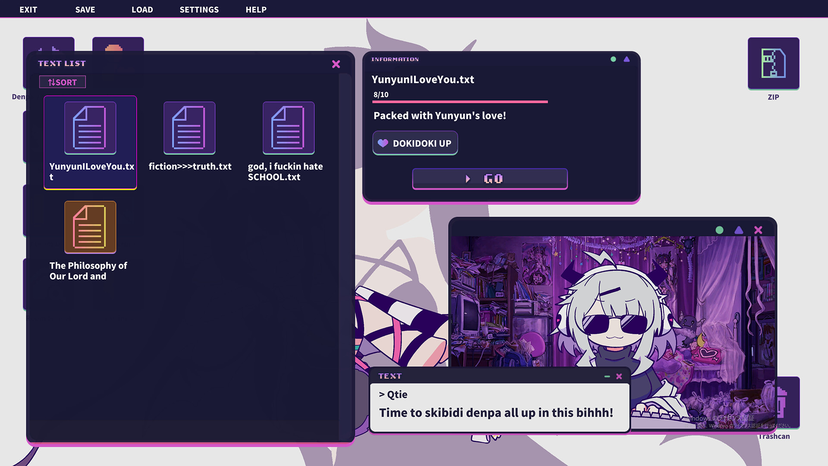Click SAVE in the menu bar
828x466 pixels.
pos(85,9)
